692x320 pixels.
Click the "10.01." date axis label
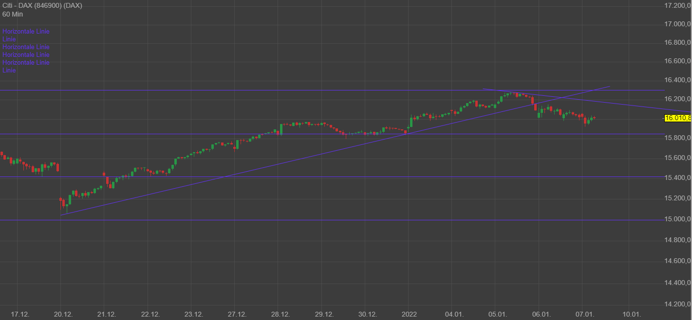(x=631, y=314)
